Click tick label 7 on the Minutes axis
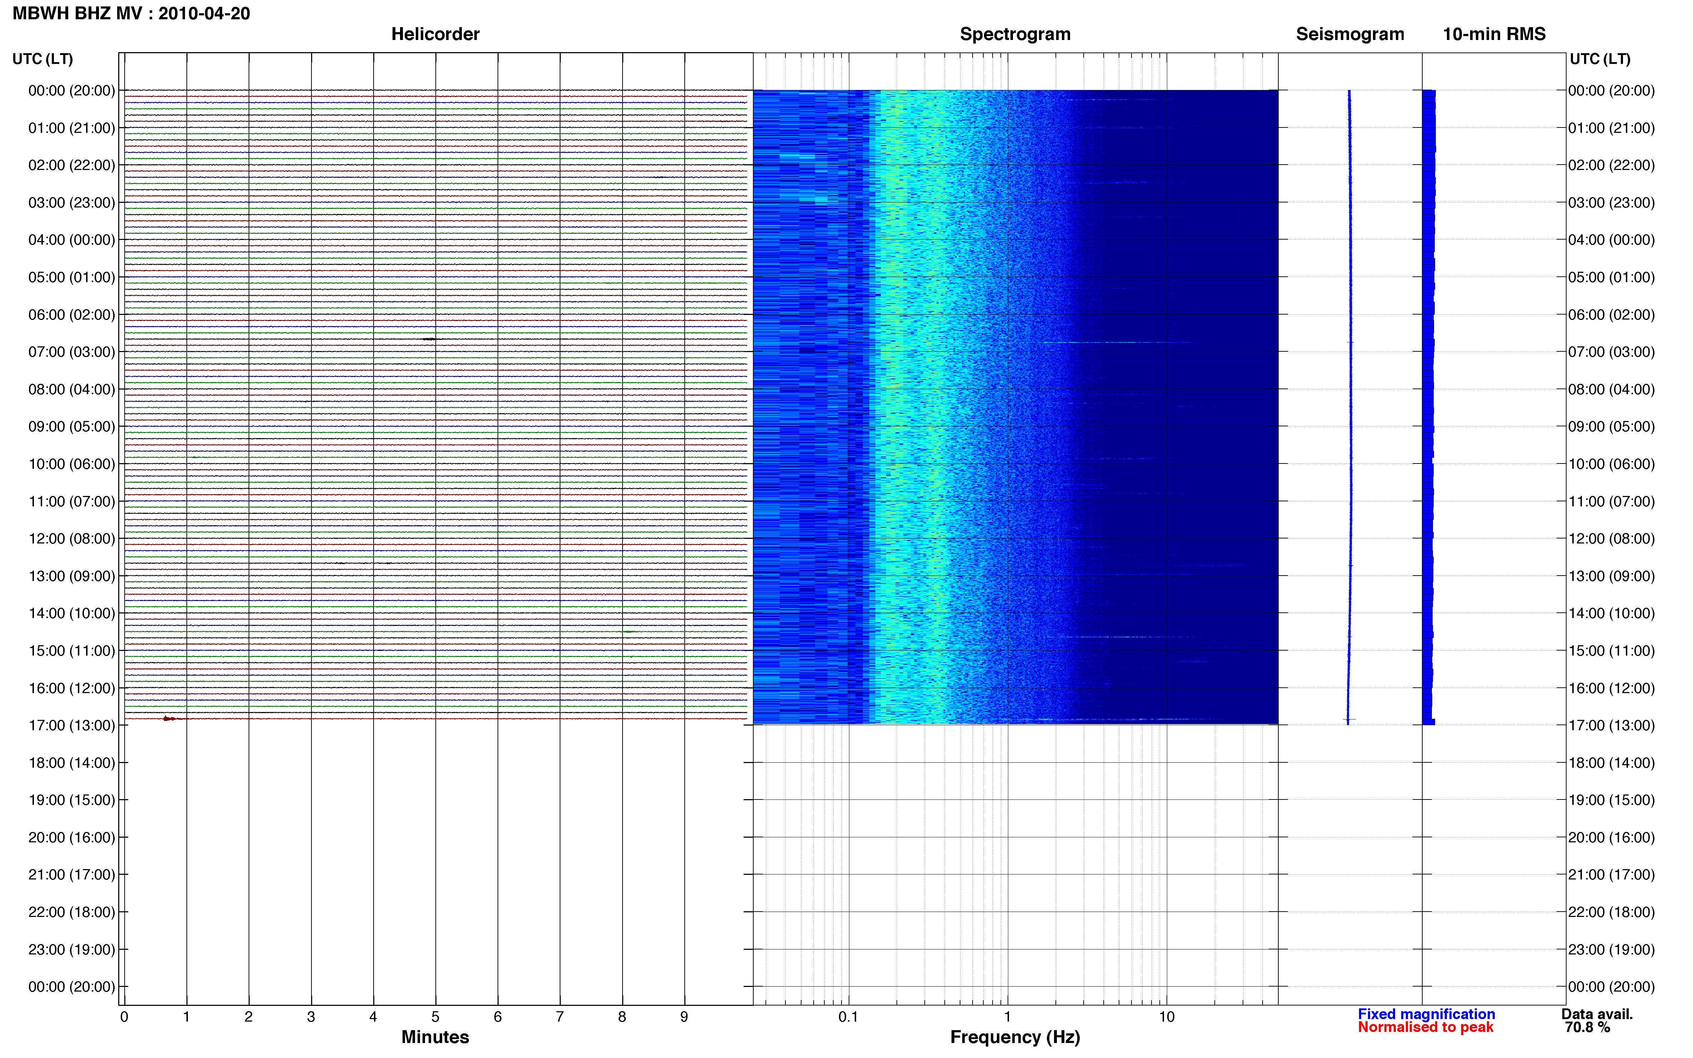Viewport: 1693px width, 1058px height. click(560, 1017)
